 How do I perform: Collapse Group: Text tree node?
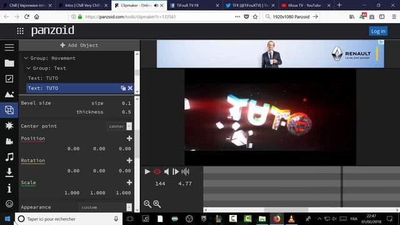(28, 68)
